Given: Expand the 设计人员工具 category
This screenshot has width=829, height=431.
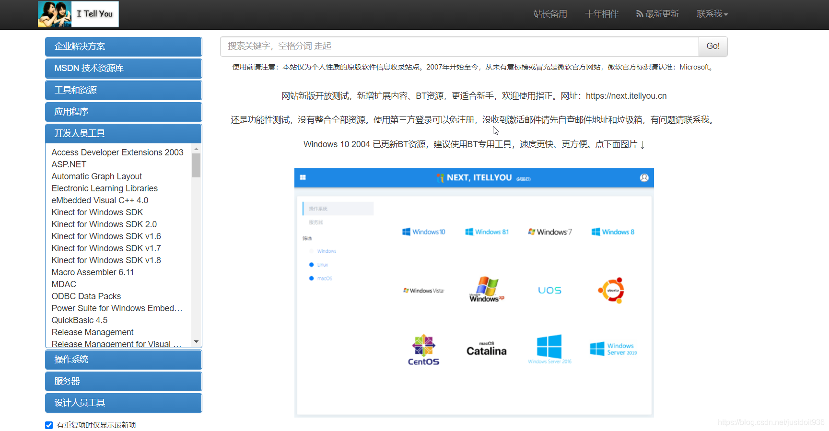Looking at the screenshot, I should (x=123, y=403).
